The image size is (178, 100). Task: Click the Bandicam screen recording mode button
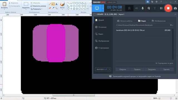[x=97, y=8]
